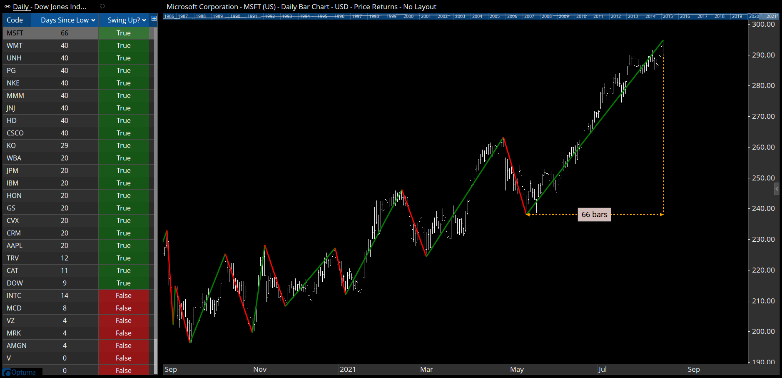Select the UNH code cell

[x=17, y=58]
